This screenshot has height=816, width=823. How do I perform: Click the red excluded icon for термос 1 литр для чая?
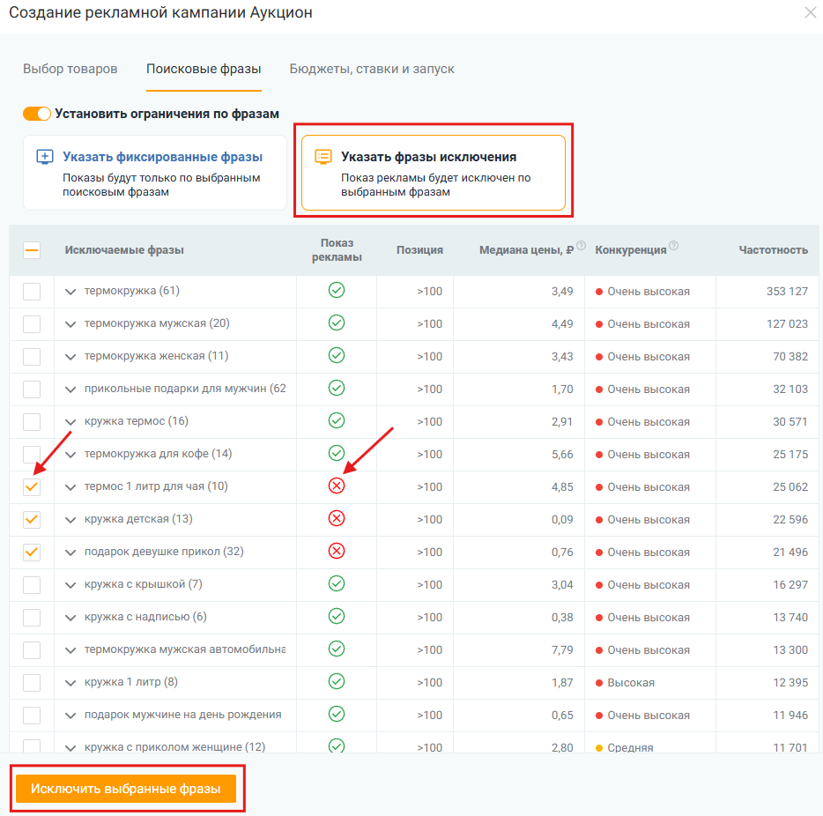pos(337,486)
